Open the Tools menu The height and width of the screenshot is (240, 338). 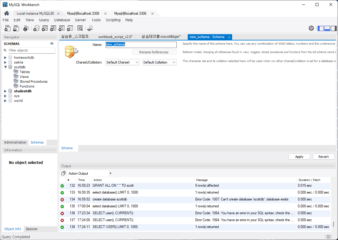pos(96,20)
